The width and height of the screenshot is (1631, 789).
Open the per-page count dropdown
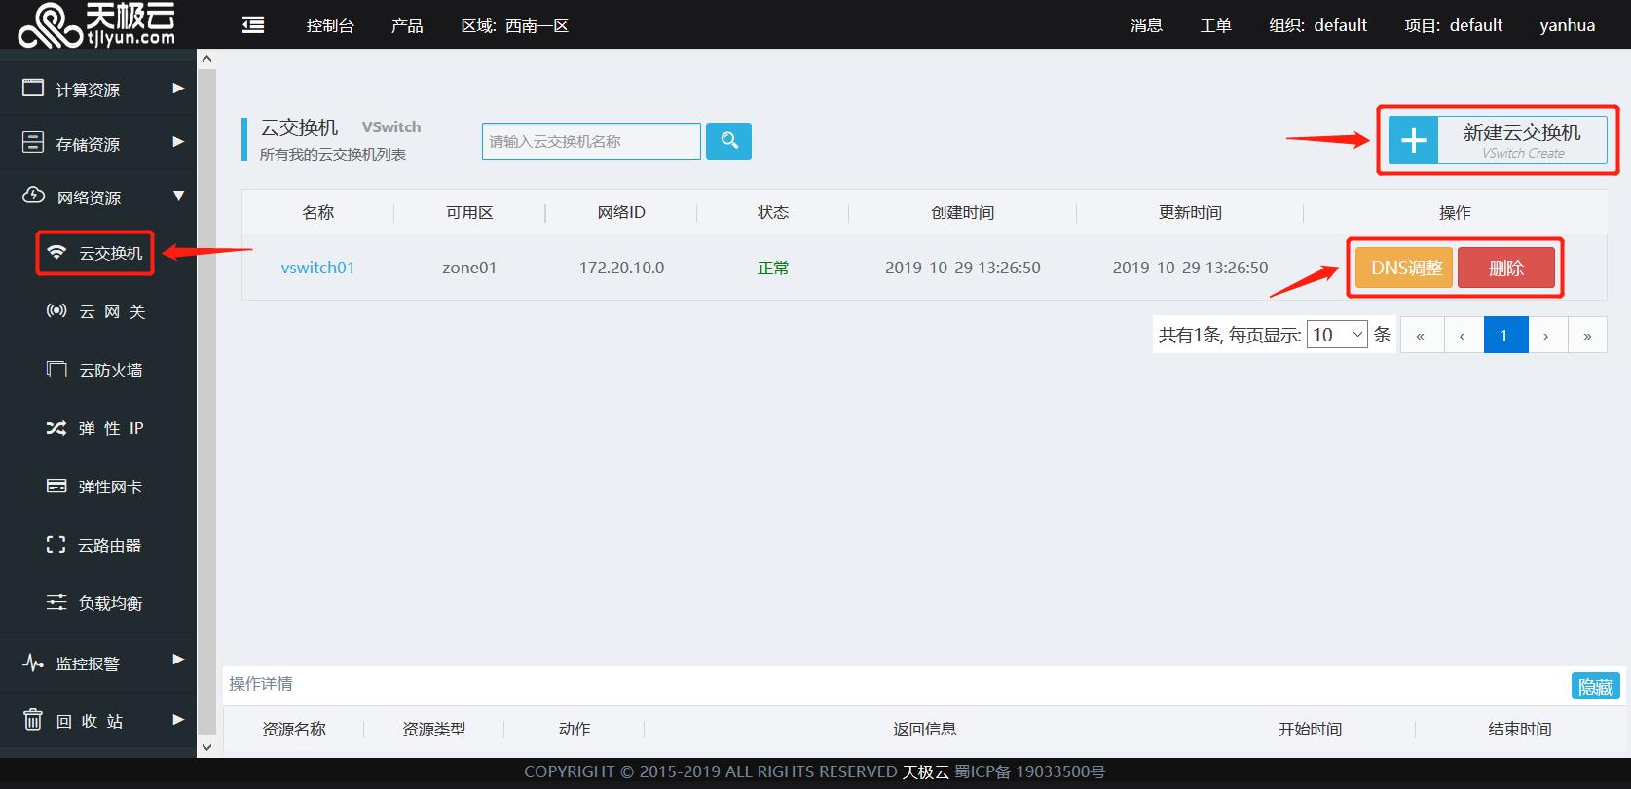coord(1337,335)
